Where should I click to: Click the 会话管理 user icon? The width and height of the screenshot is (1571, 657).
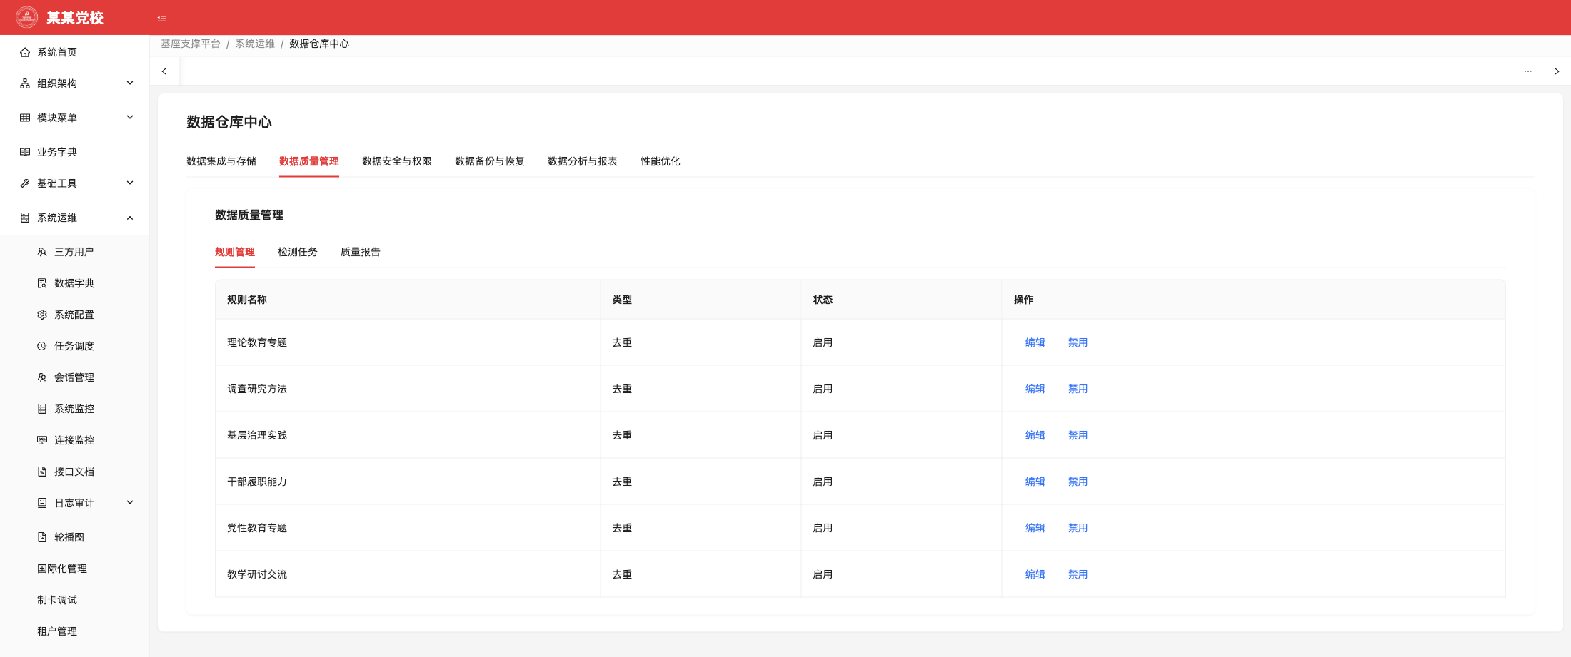point(42,377)
